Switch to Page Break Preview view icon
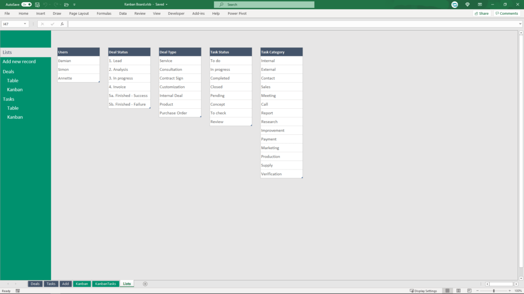This screenshot has height=294, width=524. click(x=468, y=290)
